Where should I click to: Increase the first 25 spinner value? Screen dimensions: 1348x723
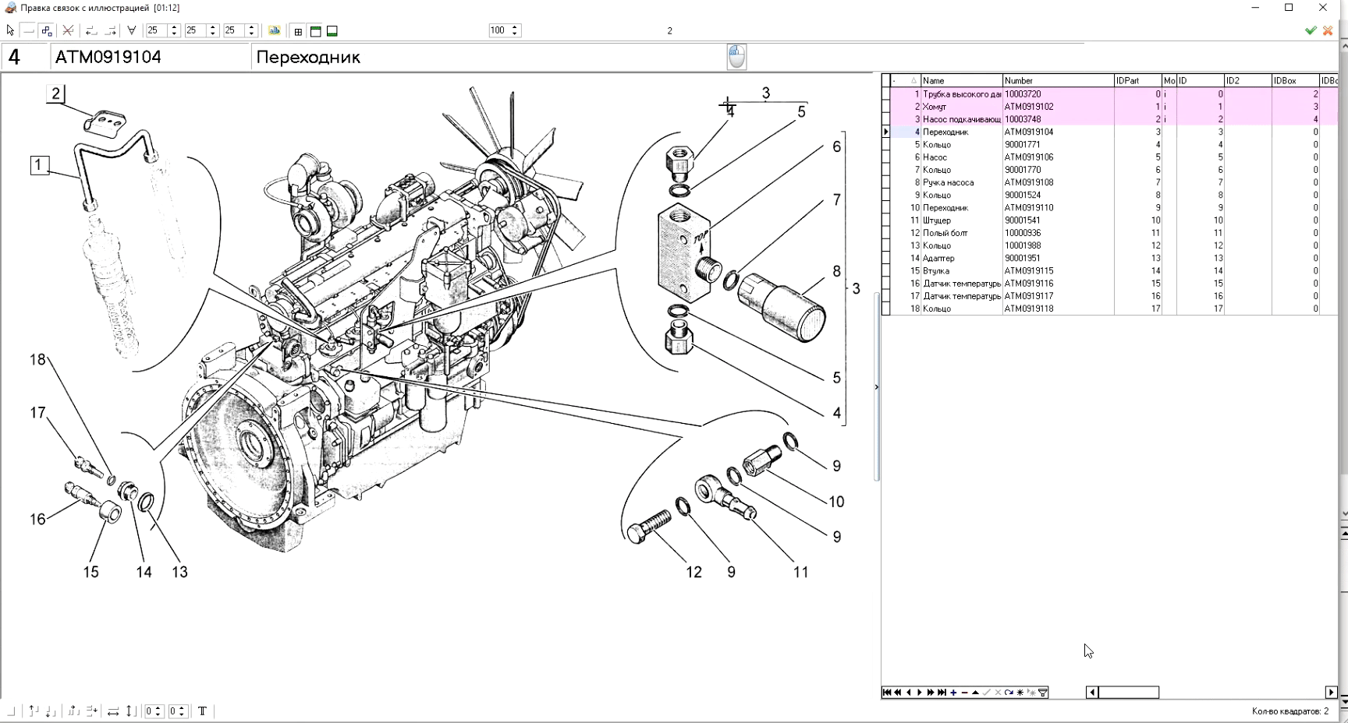click(x=174, y=27)
